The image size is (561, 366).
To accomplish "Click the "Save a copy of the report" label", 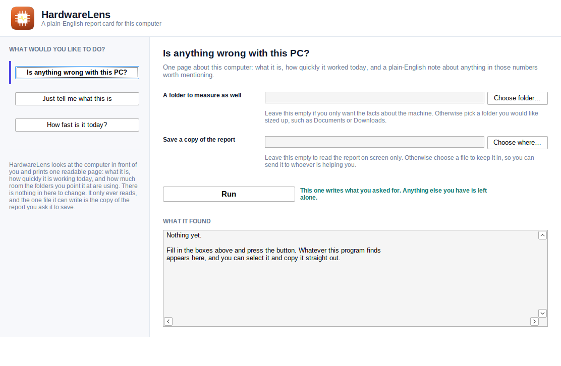I will click(199, 140).
